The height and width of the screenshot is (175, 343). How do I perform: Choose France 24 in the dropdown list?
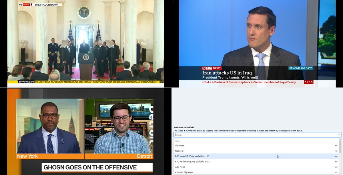point(256,151)
